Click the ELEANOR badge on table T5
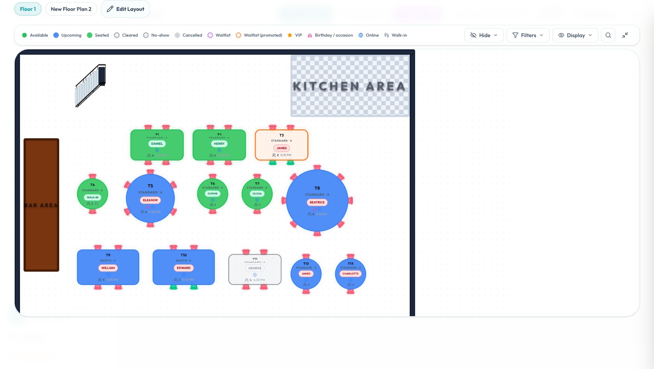 pos(150,200)
